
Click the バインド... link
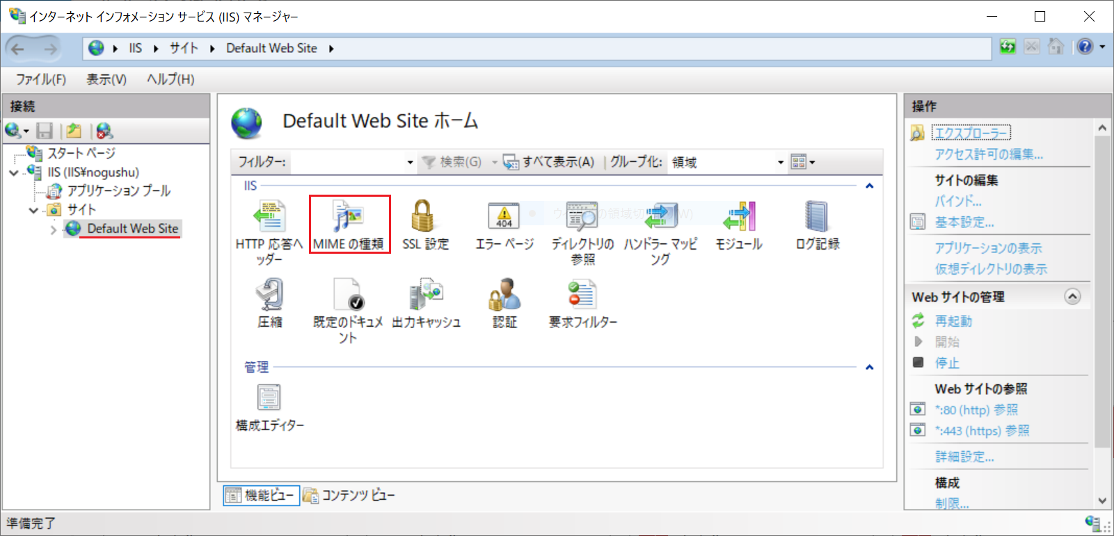click(958, 201)
